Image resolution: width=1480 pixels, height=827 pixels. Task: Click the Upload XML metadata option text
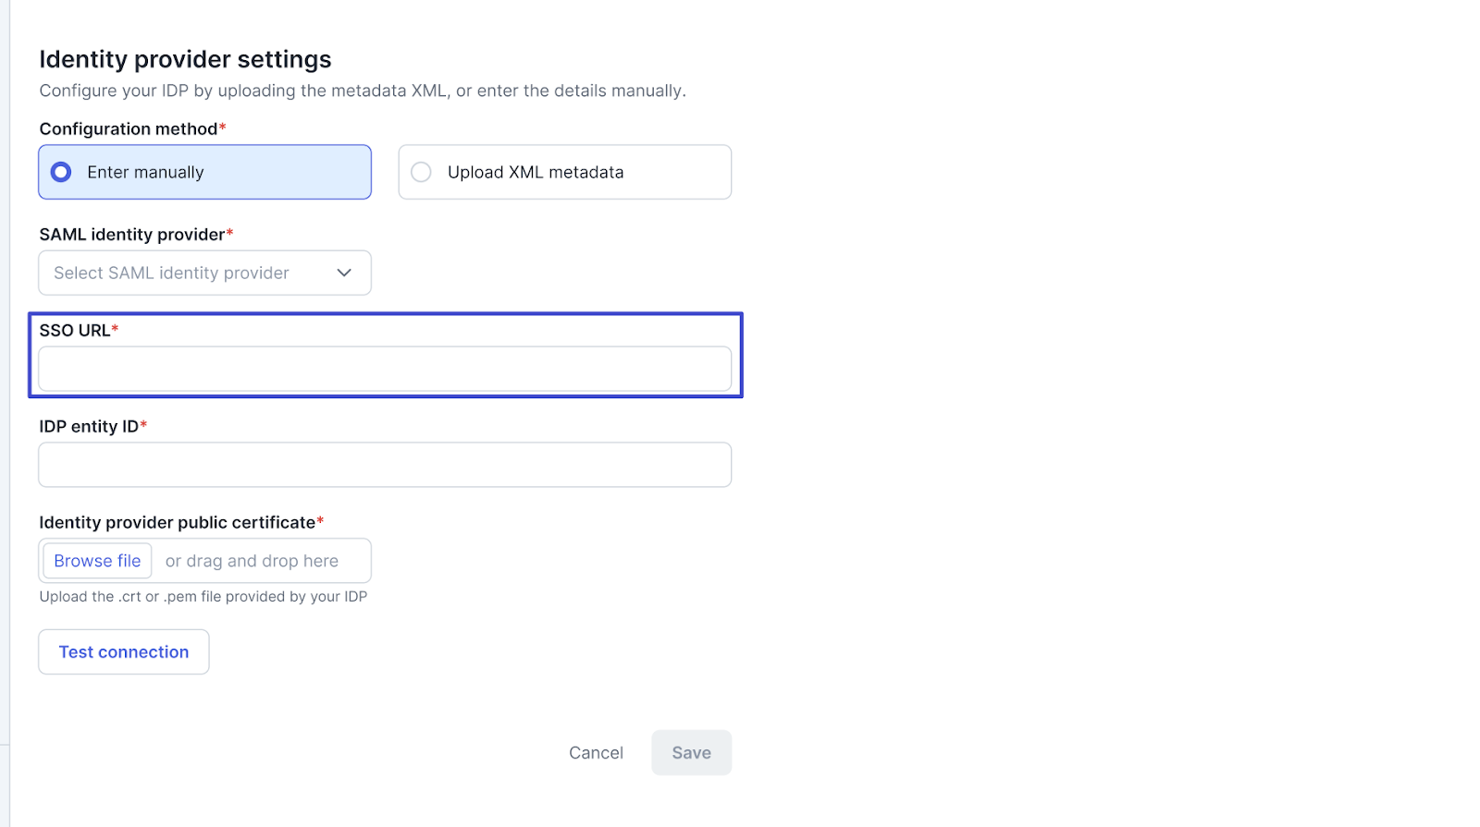536,172
